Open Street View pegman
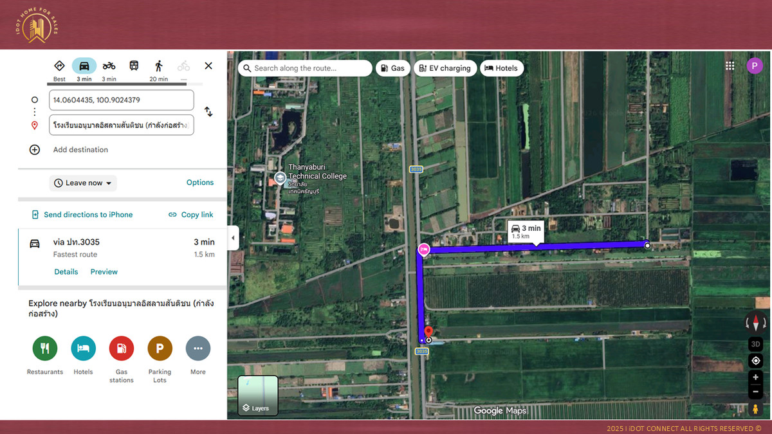The height and width of the screenshot is (434, 772). (756, 409)
